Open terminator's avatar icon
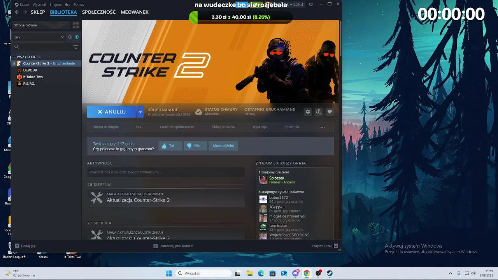 (x=263, y=227)
